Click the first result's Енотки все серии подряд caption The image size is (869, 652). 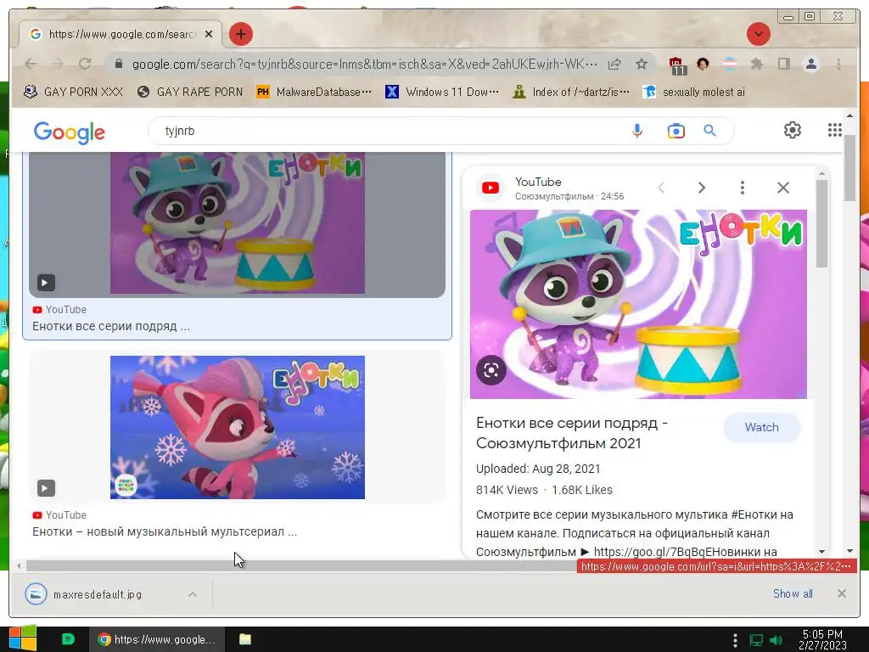(111, 327)
